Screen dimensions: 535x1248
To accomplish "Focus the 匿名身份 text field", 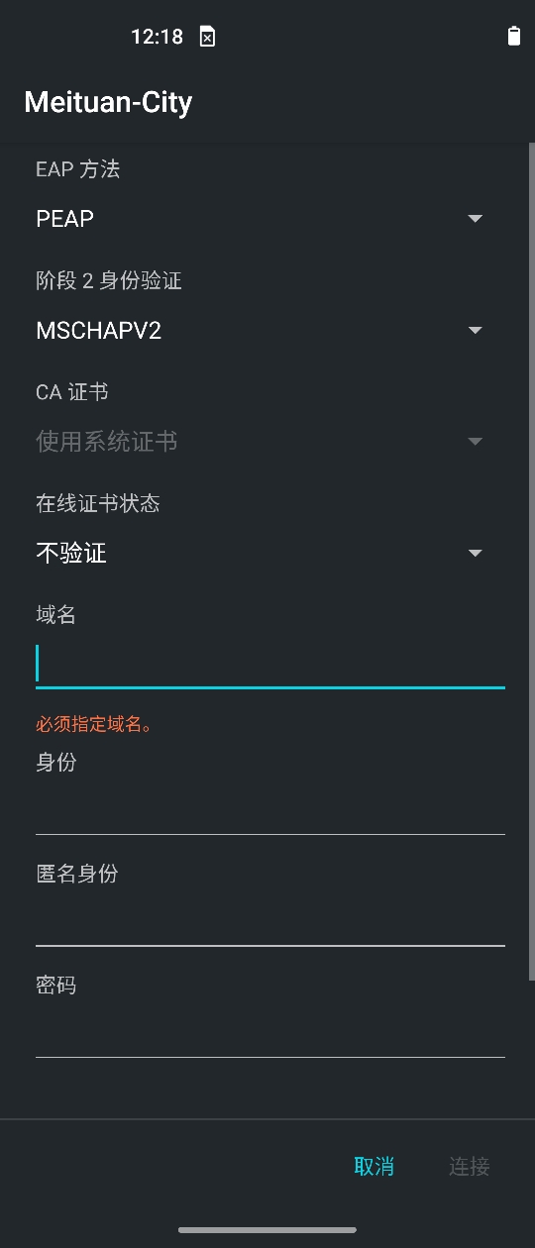I will pos(270,922).
